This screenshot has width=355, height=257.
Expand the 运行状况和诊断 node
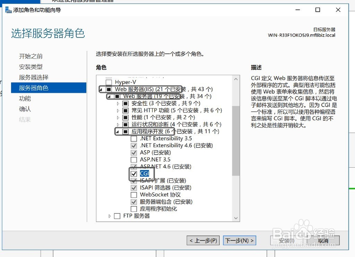(119, 124)
